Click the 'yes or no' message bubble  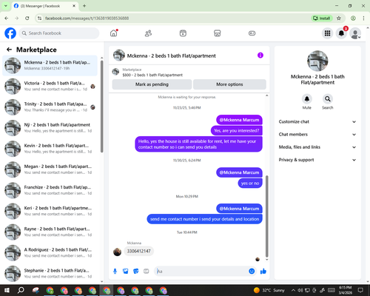(250, 184)
